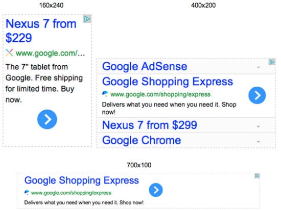Click umbrella favicon in 400x200 Shopping Express ad
The width and height of the screenshot is (281, 210).
point(105,93)
